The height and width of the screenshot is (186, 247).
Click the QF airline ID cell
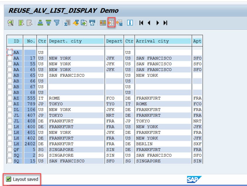point(16,150)
